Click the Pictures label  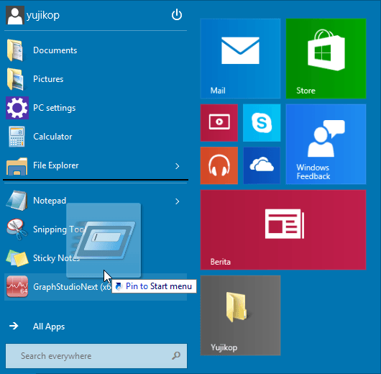(x=48, y=79)
